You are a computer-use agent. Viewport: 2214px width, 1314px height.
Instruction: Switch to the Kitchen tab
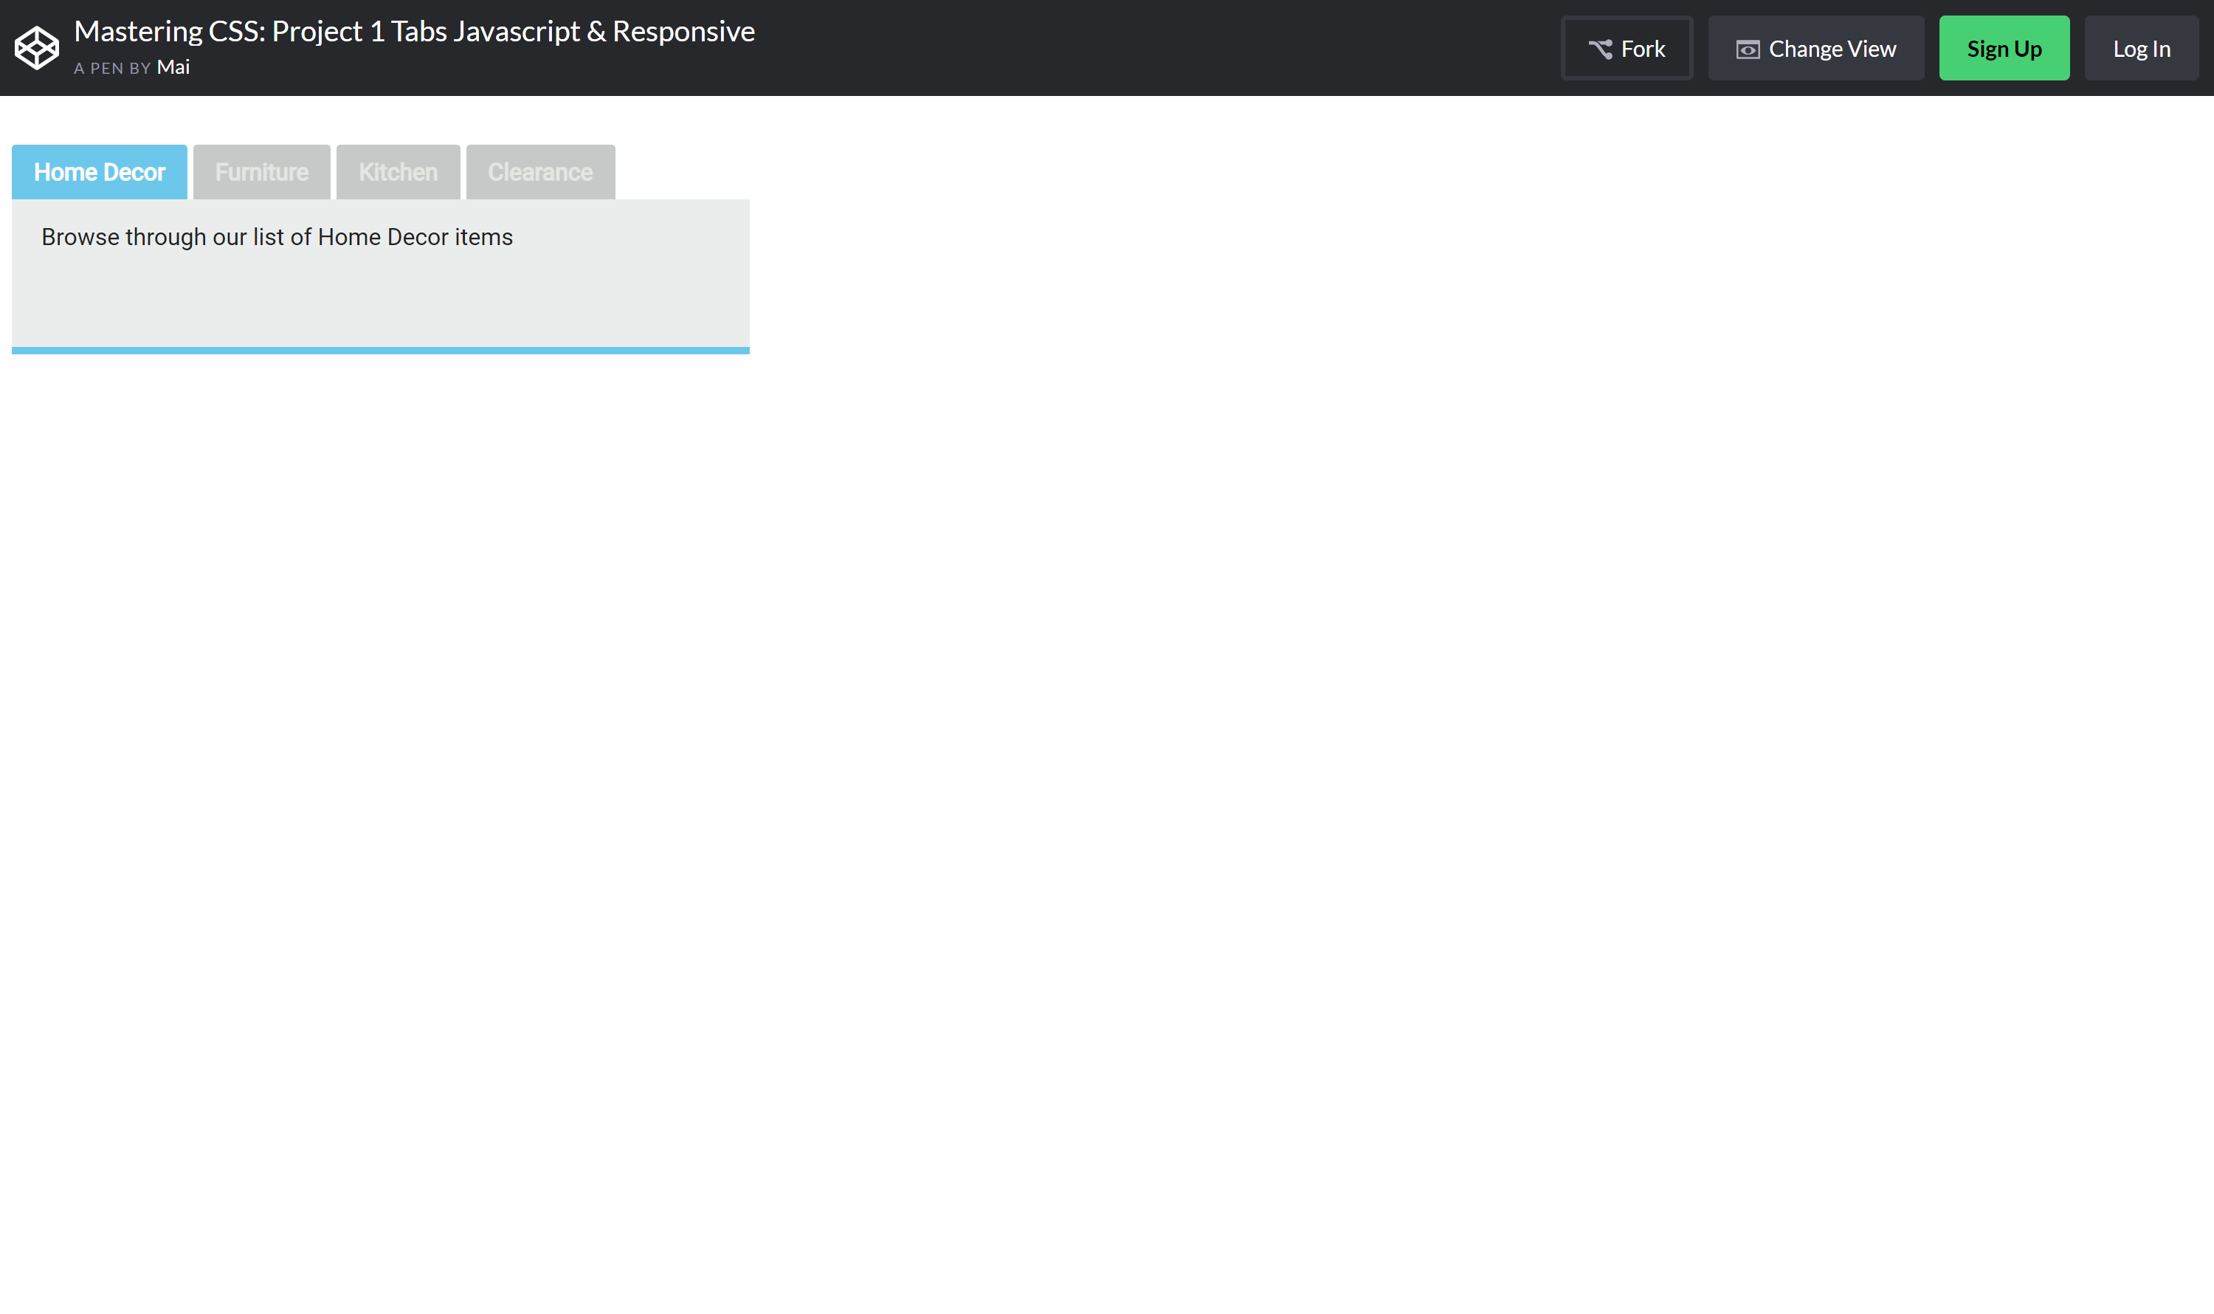click(x=398, y=172)
